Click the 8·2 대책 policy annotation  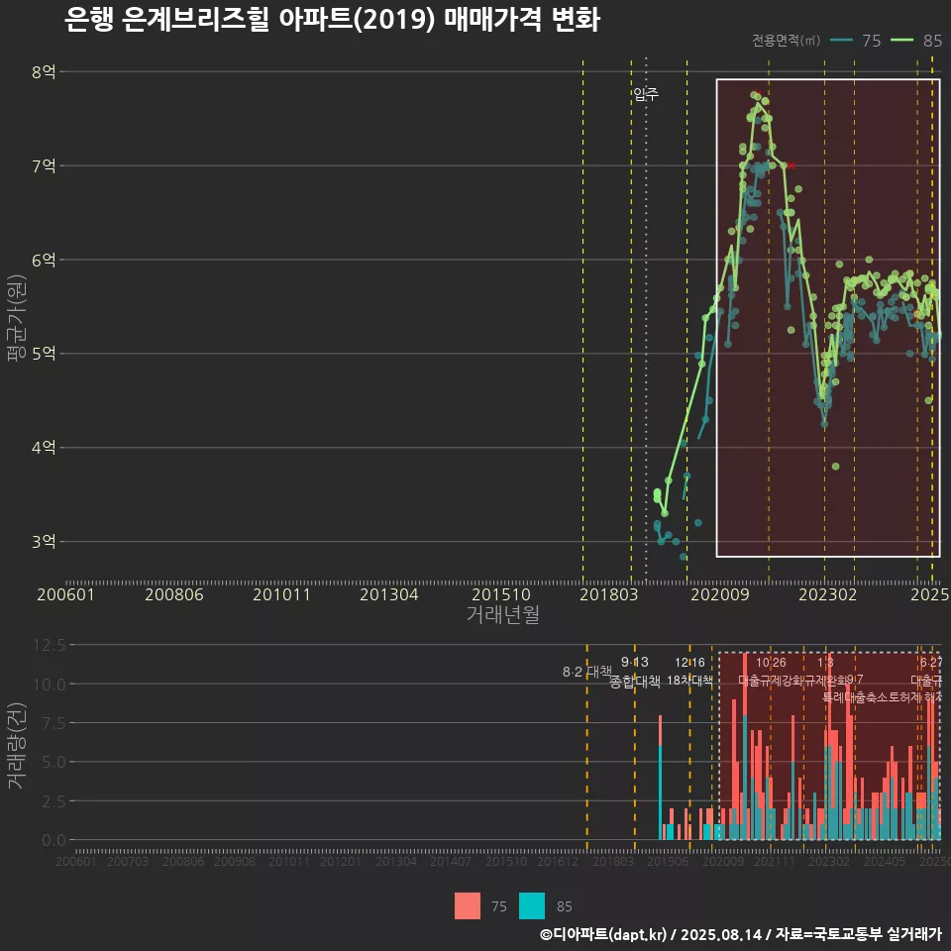(587, 672)
